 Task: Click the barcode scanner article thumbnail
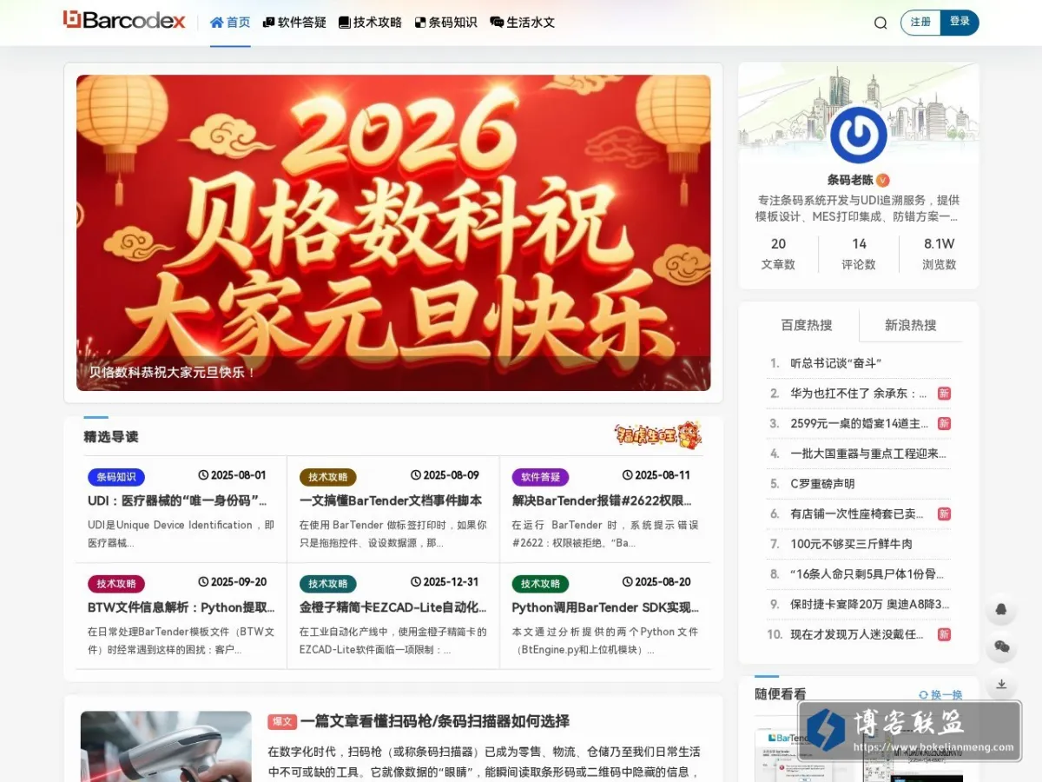166,746
